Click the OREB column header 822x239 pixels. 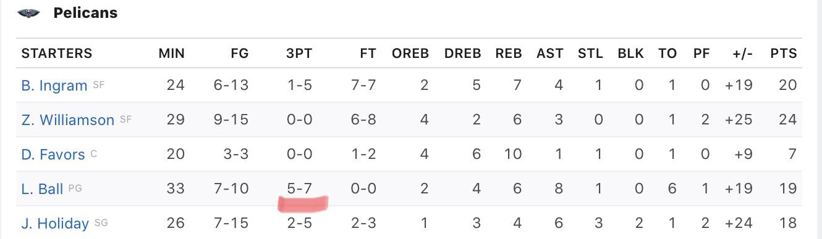(410, 54)
